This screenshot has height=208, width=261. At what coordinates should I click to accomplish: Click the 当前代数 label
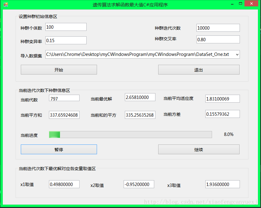point(29,100)
